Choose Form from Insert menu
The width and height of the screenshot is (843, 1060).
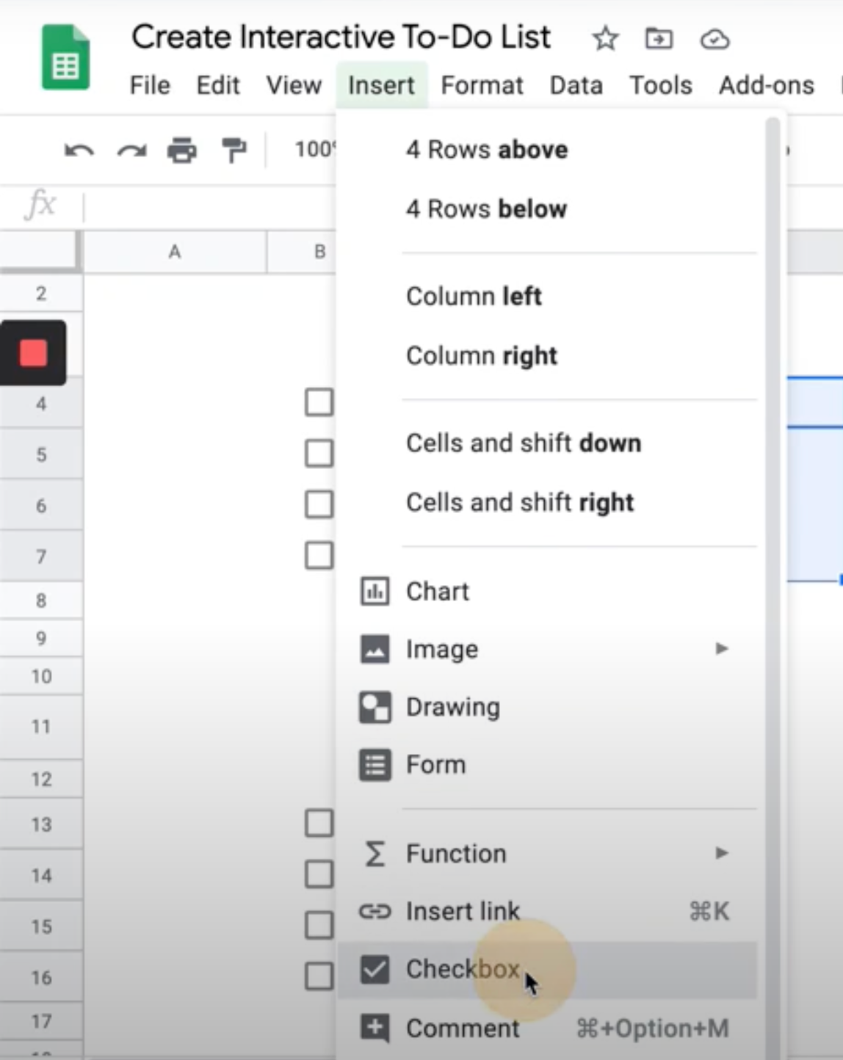547,765
